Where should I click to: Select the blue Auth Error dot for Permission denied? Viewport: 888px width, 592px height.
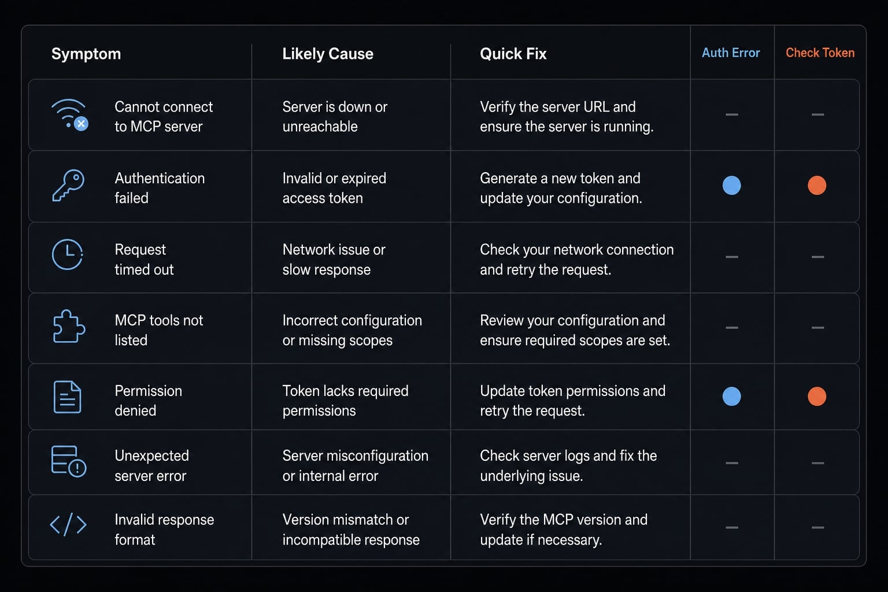pyautogui.click(x=732, y=397)
